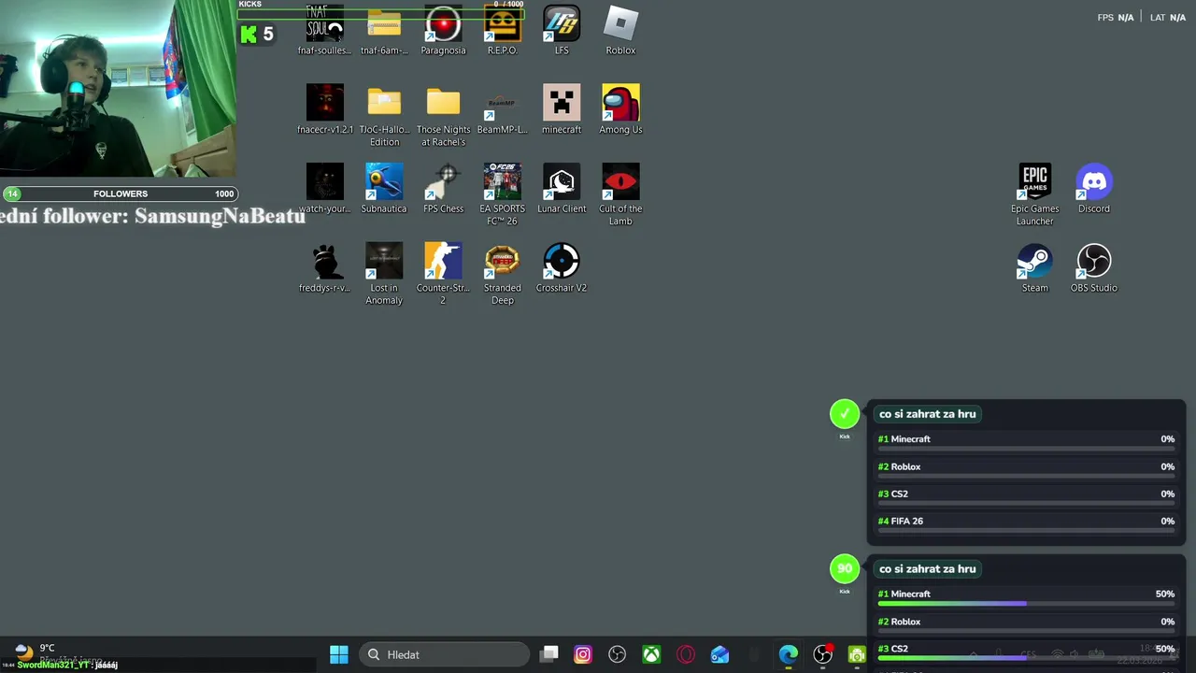Open the Paragnosia desktop shortcut

coord(443,31)
